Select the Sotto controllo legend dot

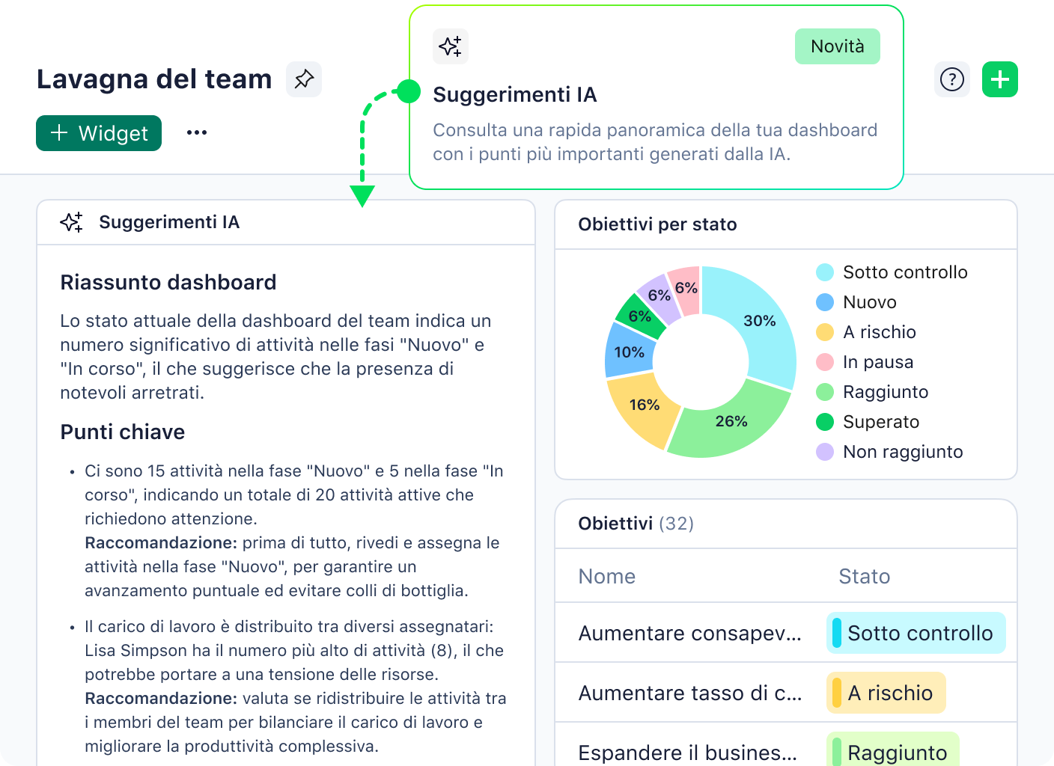coord(825,272)
